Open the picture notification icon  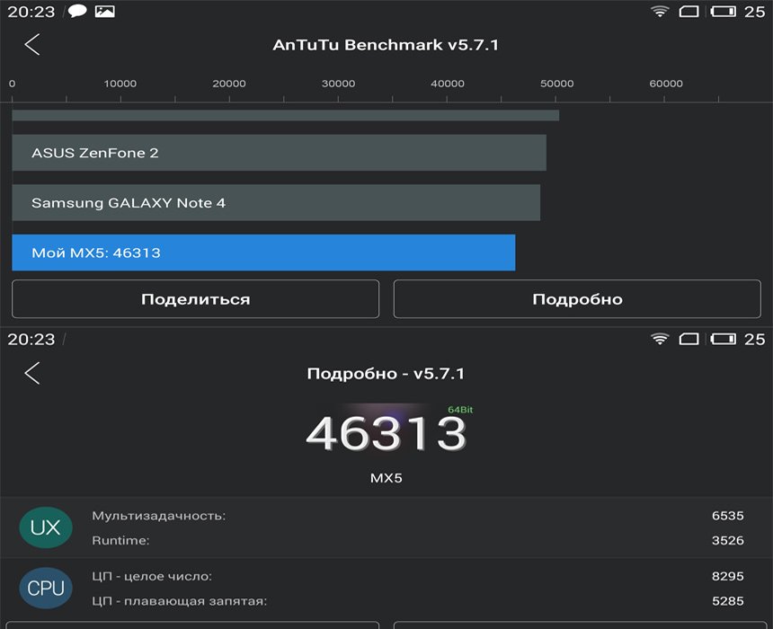tap(105, 12)
